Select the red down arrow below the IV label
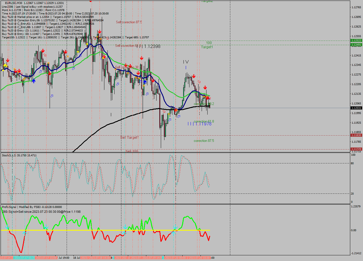This screenshot has width=363, height=261. coord(194,76)
